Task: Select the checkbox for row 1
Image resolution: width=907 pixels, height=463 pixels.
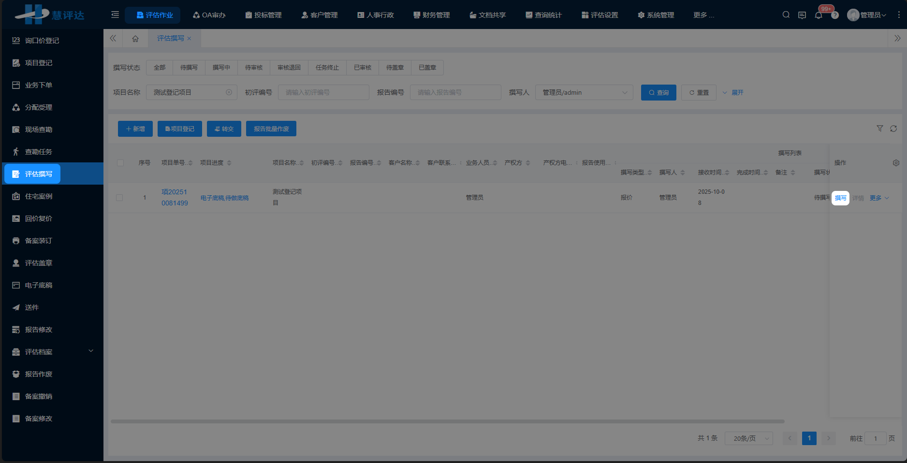Action: point(119,198)
